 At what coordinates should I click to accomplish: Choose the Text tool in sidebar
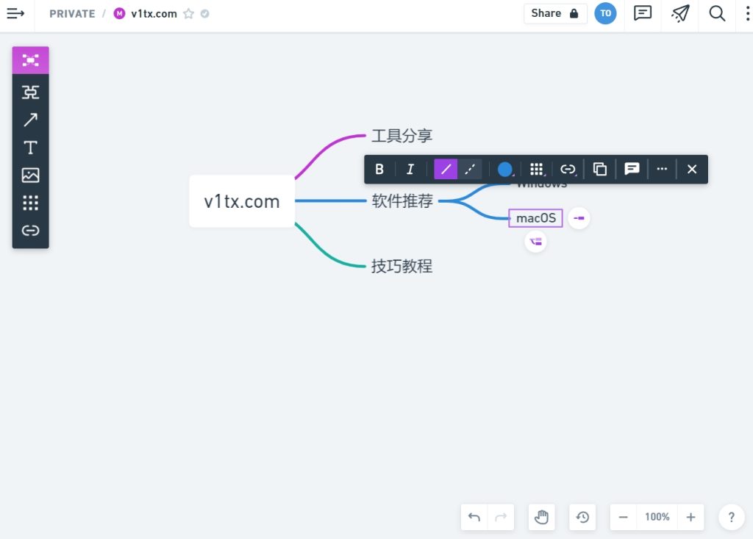point(30,148)
